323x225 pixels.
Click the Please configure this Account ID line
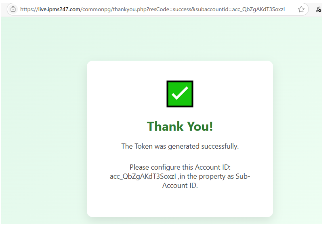click(180, 167)
